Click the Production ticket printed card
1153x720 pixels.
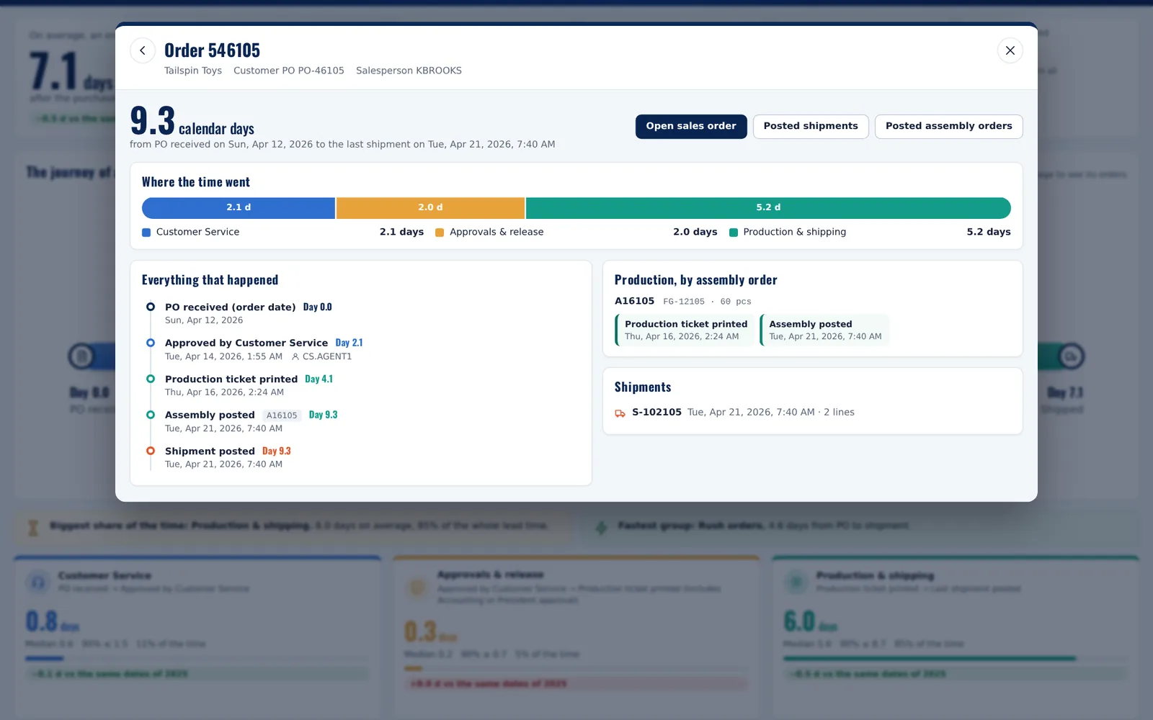685,330
